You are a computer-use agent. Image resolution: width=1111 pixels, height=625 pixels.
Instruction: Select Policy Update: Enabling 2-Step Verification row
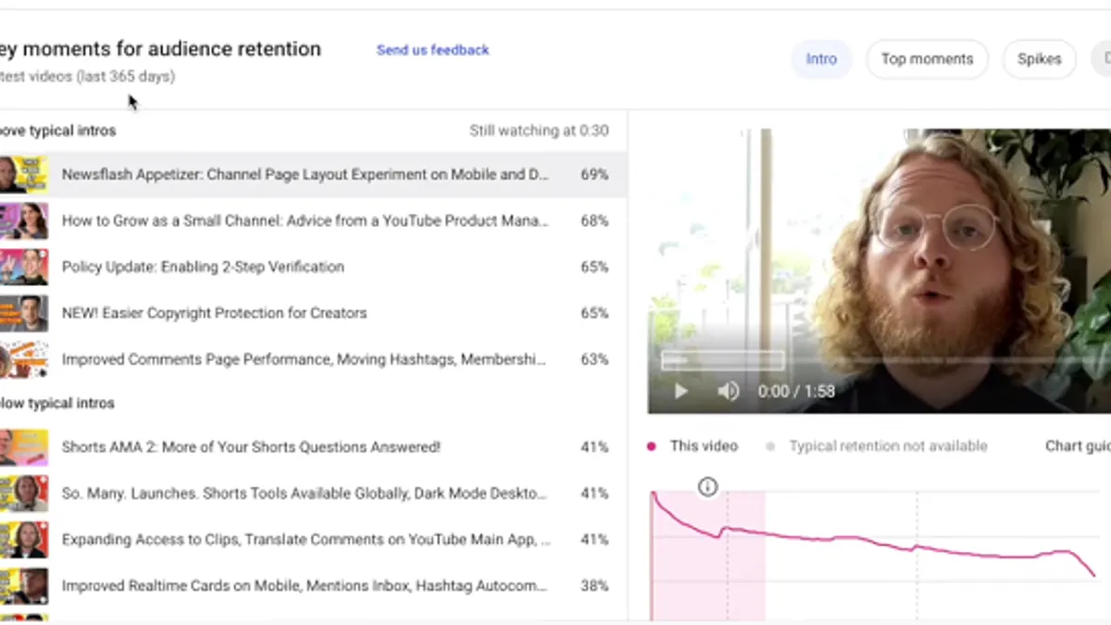[313, 267]
